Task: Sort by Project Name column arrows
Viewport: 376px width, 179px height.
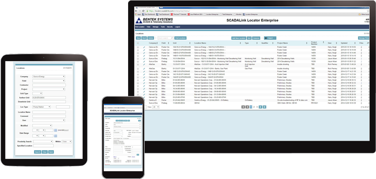Action: pos(307,43)
